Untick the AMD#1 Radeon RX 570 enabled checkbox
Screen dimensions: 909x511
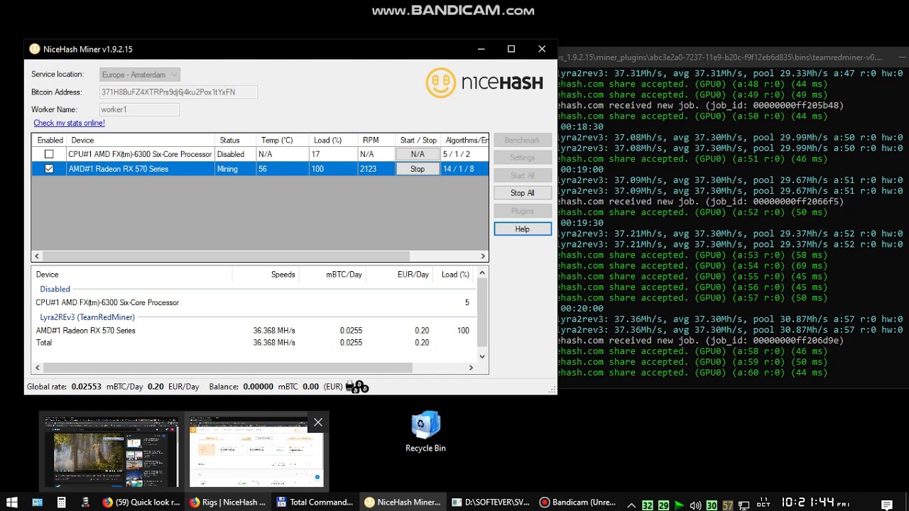[x=49, y=169]
